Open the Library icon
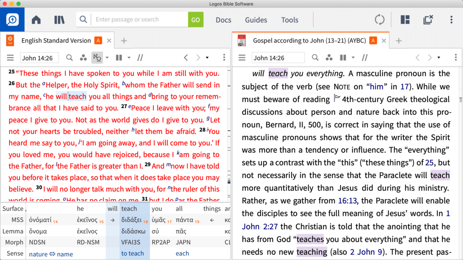The image size is (463, 260). coord(59,20)
